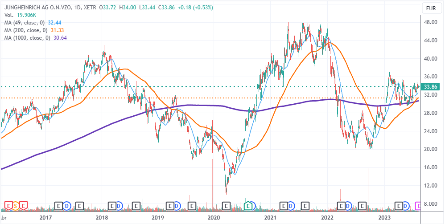
Task: Open the D dividend marker in spring 2023
Action: click(x=406, y=205)
